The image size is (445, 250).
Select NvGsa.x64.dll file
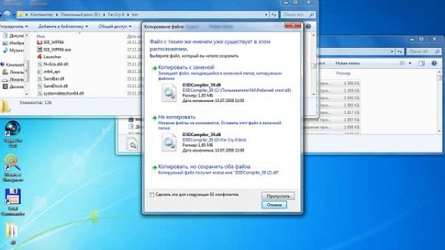[x=56, y=65]
